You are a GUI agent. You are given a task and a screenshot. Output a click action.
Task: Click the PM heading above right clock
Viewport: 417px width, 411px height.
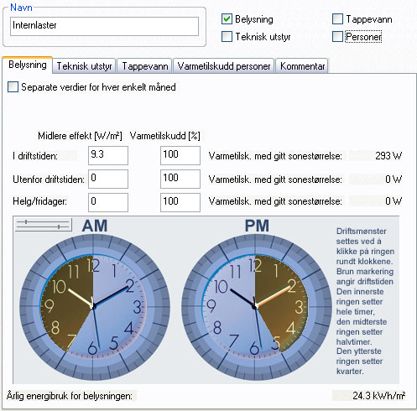(257, 226)
